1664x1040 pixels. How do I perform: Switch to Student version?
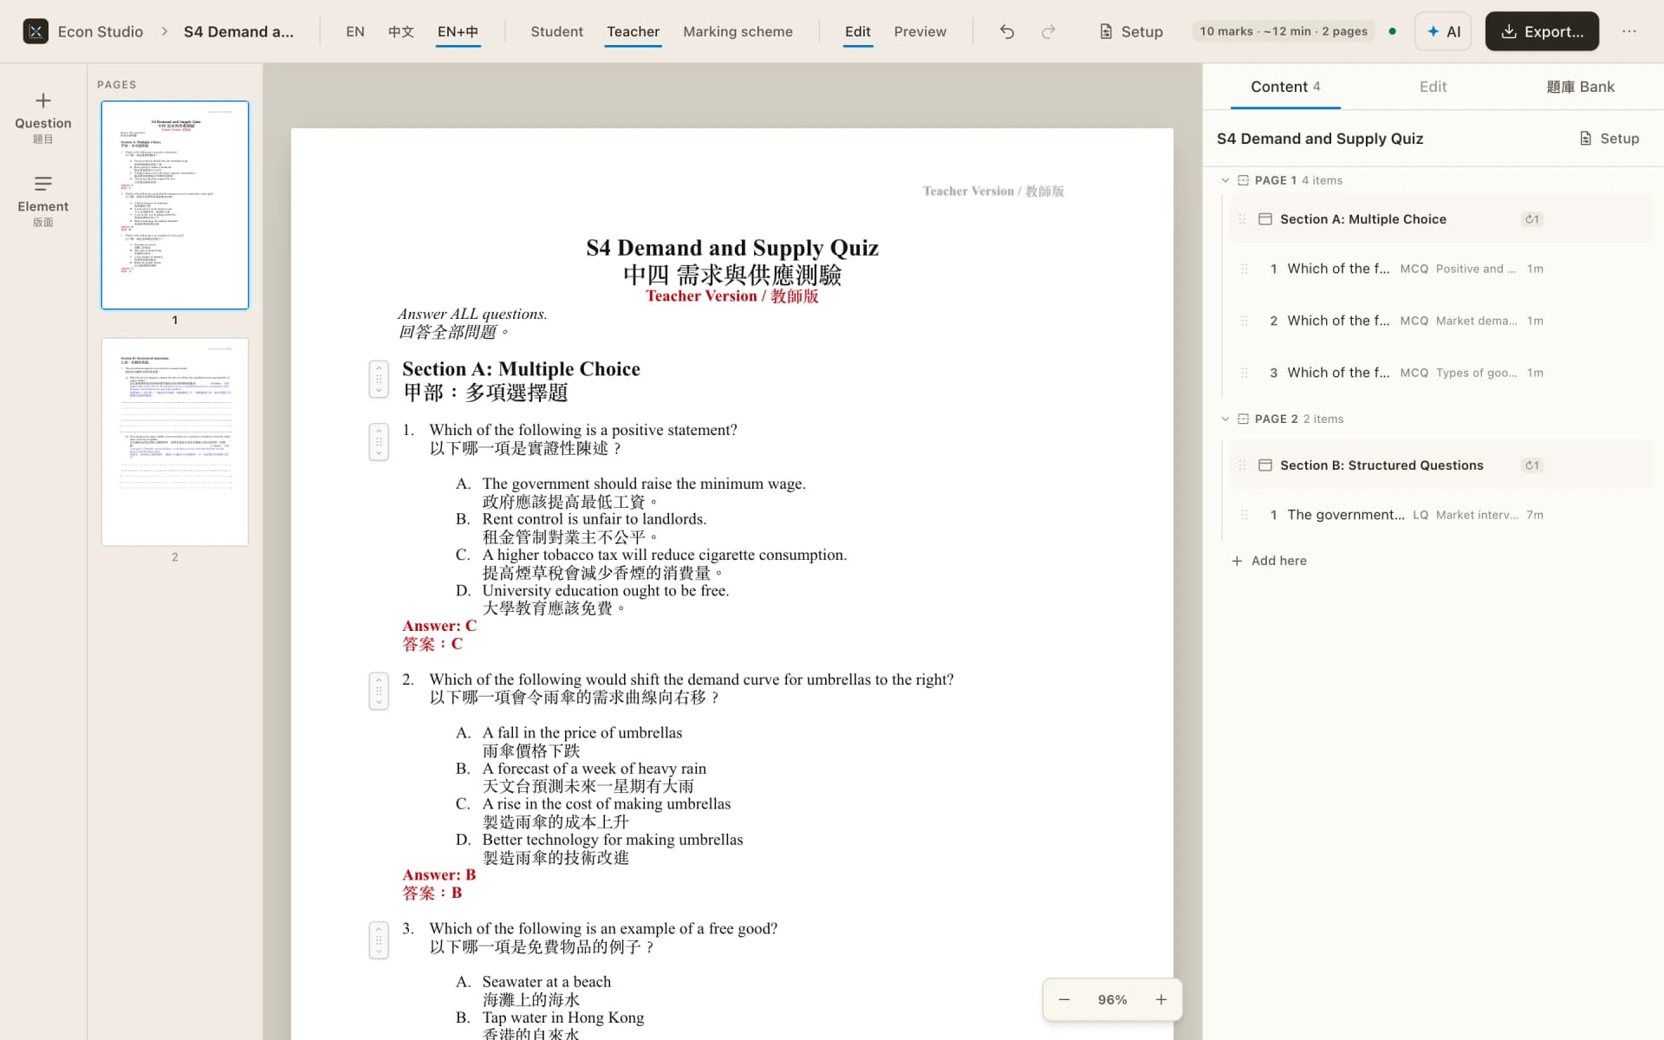556,31
